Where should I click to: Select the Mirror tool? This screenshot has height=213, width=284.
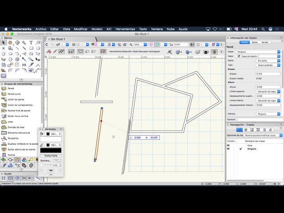(x=24, y=65)
